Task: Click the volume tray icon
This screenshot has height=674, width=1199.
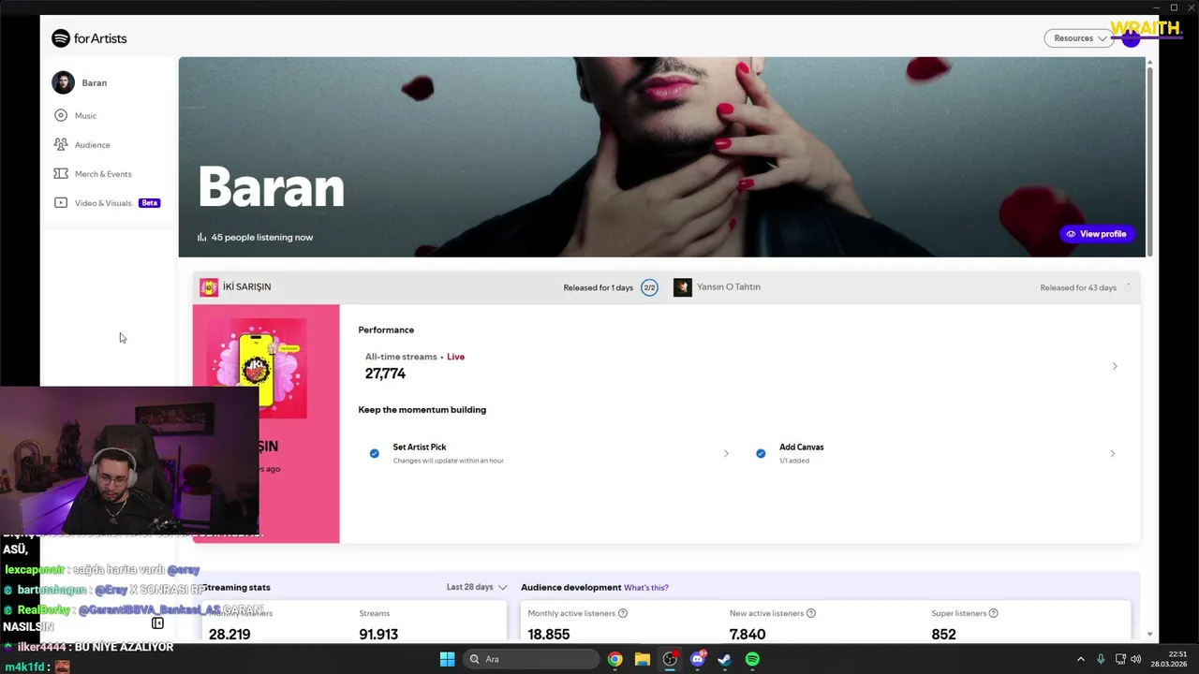Action: coord(1135,659)
